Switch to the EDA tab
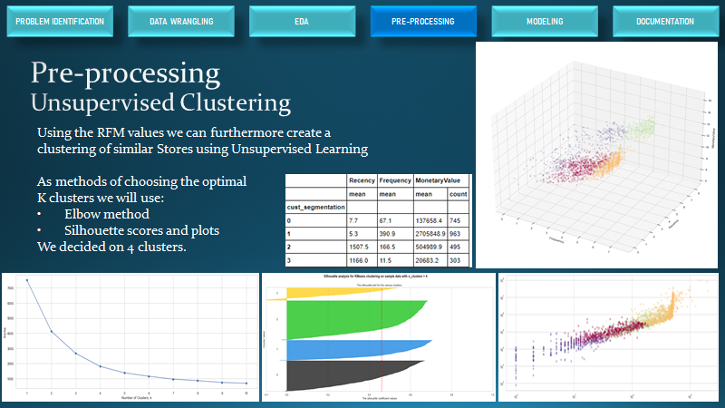725x408 pixels. pos(302,21)
